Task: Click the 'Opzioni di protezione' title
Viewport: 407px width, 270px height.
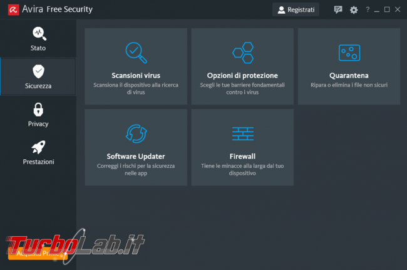Action: click(242, 76)
